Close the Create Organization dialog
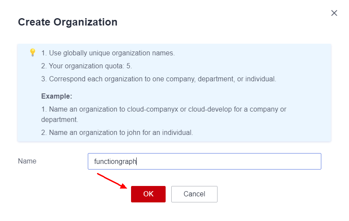349x221 pixels. [334, 13]
